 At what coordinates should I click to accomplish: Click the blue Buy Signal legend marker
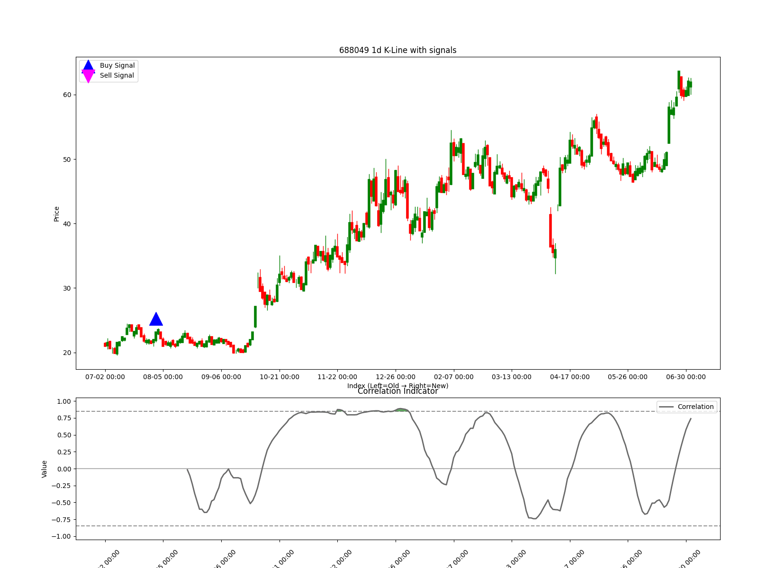click(89, 66)
